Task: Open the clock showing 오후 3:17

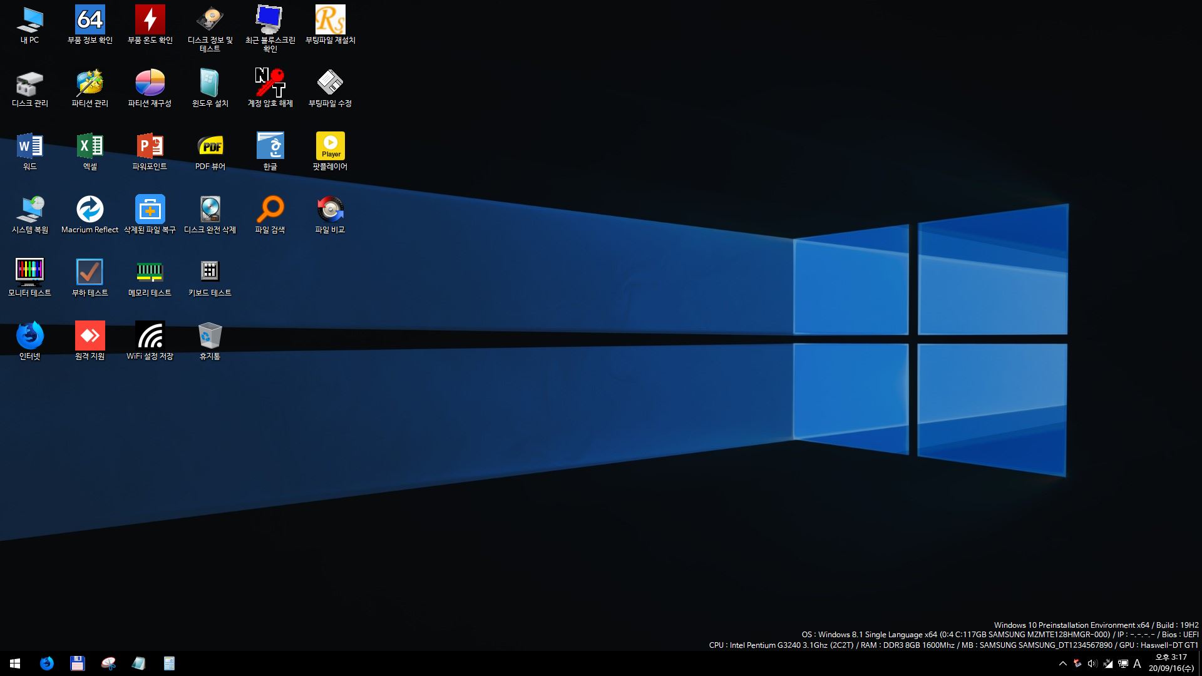Action: 1171,663
